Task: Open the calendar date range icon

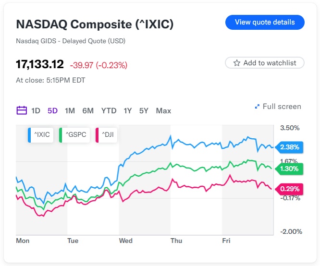Action: point(22,110)
